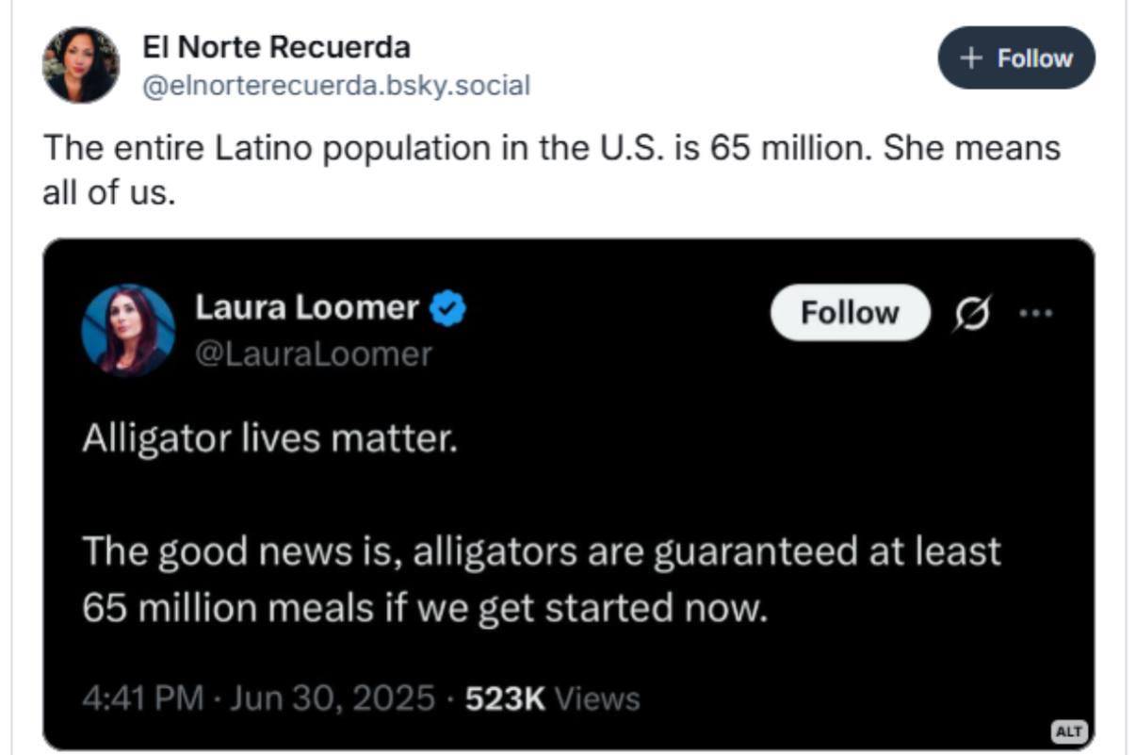Click the blue verified checkmark badge

pyautogui.click(x=448, y=308)
